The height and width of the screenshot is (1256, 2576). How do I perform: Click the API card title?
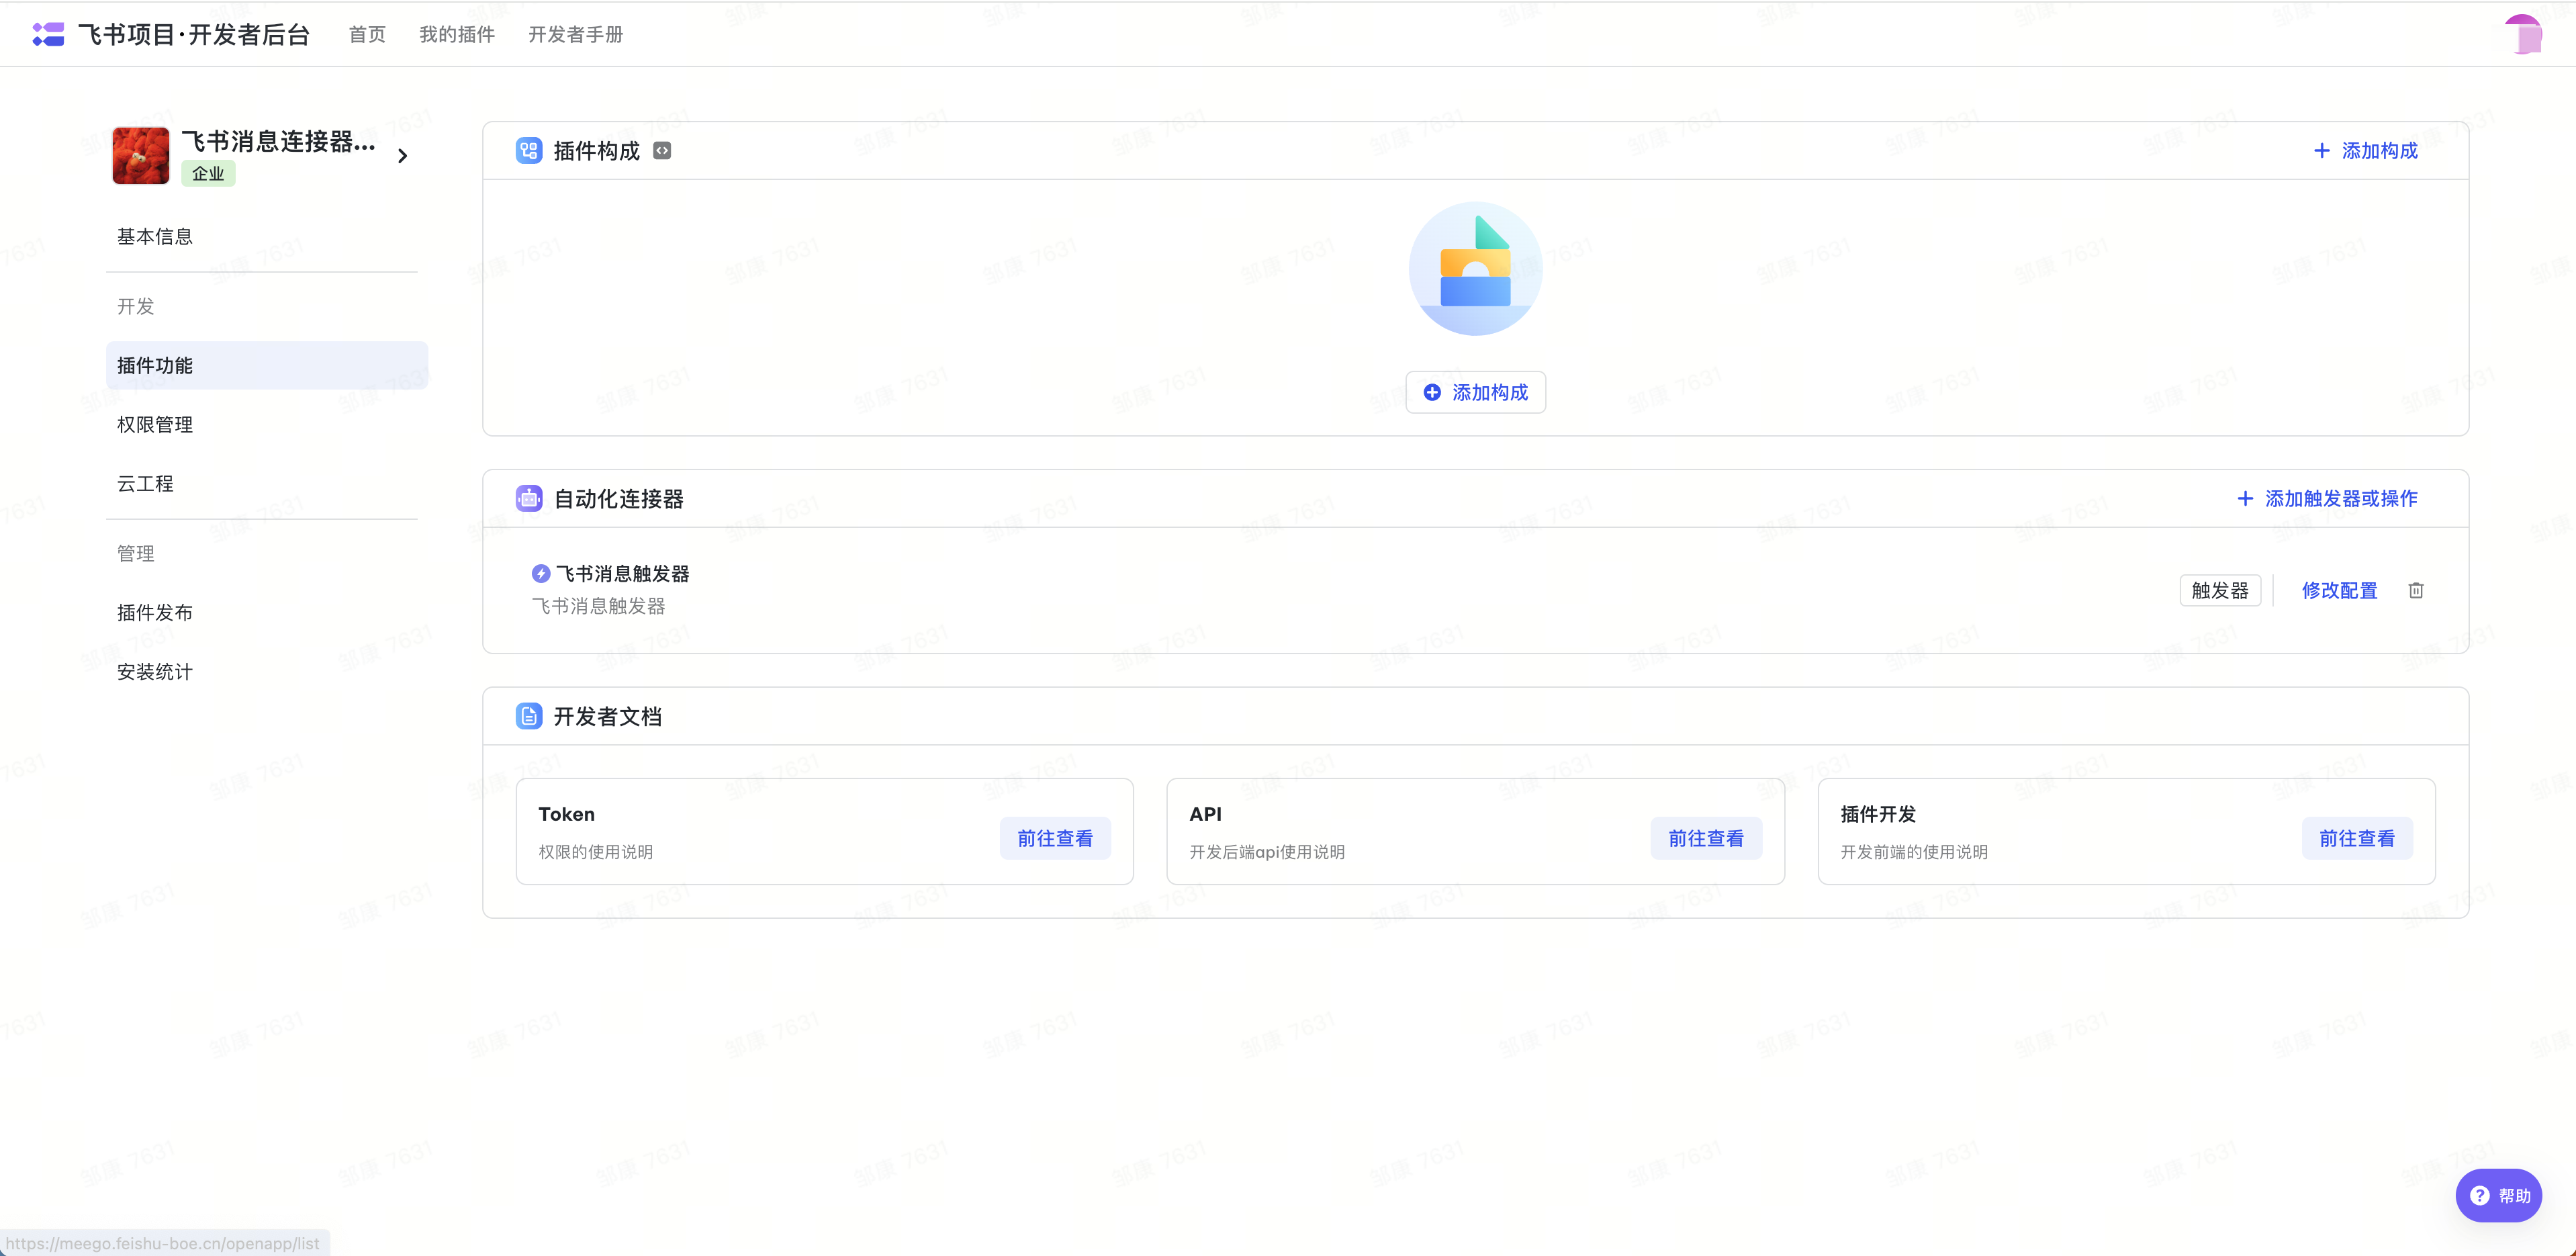(1206, 814)
